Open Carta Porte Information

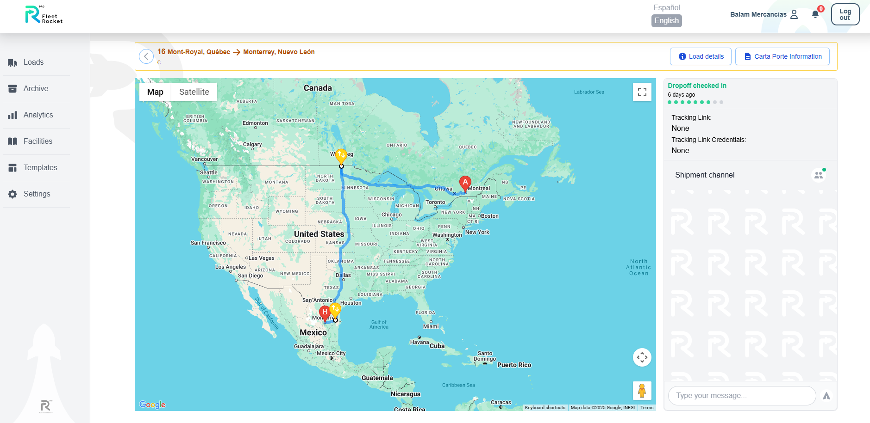point(782,56)
